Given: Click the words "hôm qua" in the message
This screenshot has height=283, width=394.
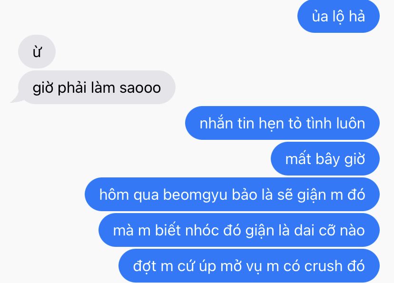Looking at the screenshot, I should [x=129, y=195].
